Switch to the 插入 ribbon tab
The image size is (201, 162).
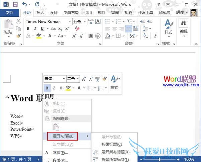click(x=41, y=13)
